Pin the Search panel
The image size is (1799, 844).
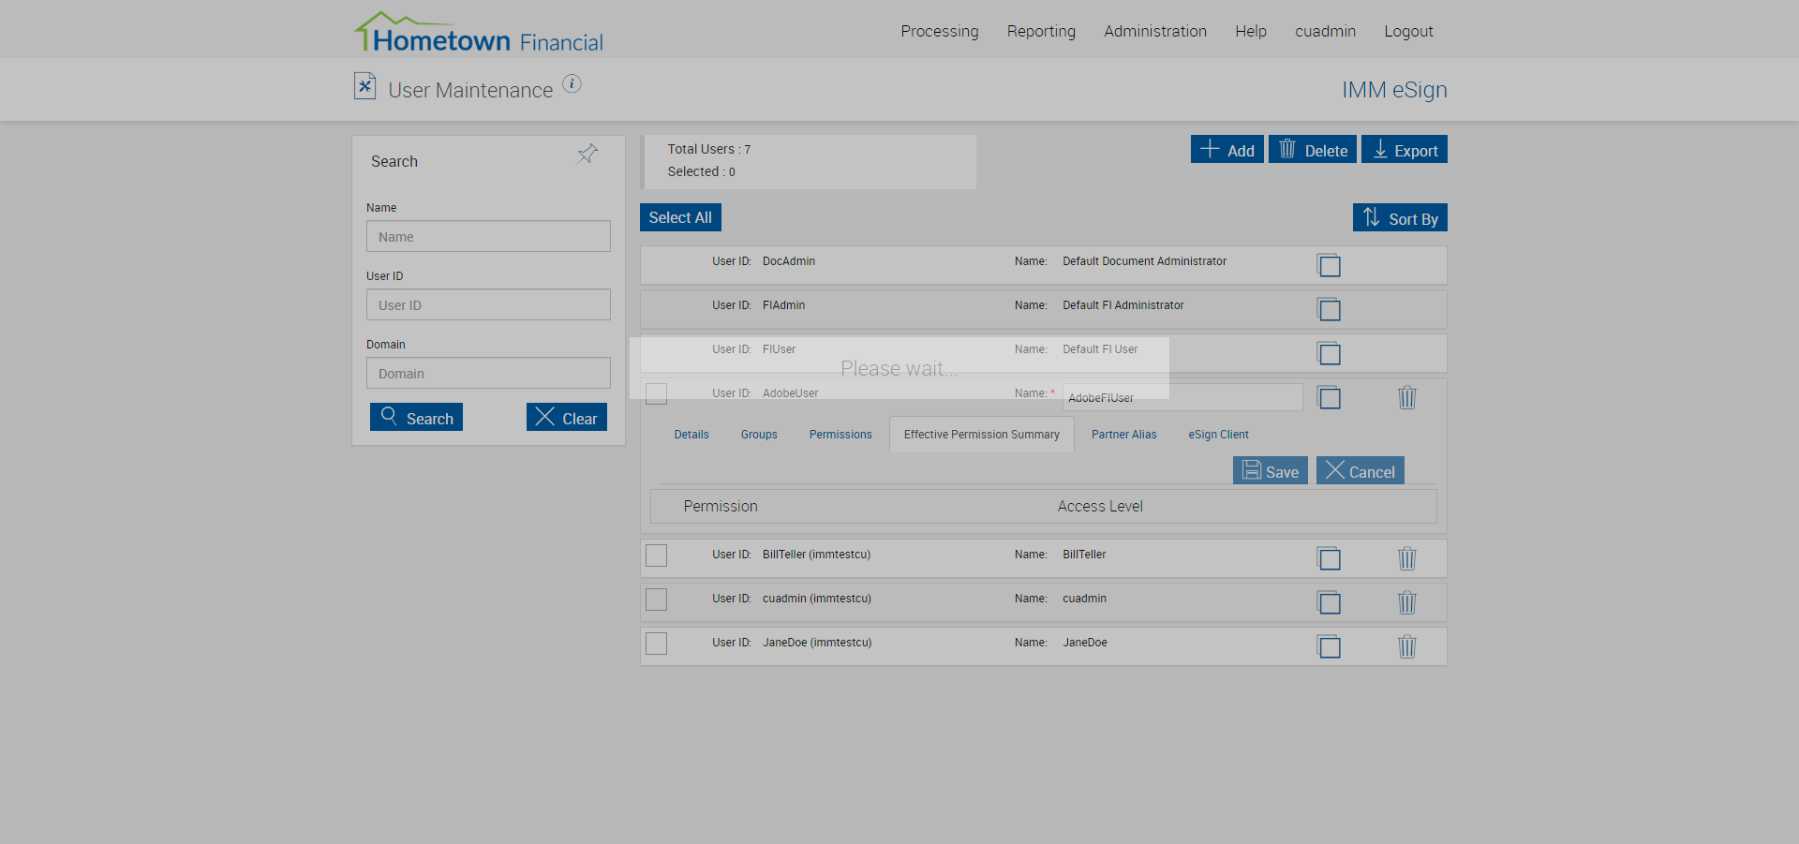pyautogui.click(x=587, y=154)
